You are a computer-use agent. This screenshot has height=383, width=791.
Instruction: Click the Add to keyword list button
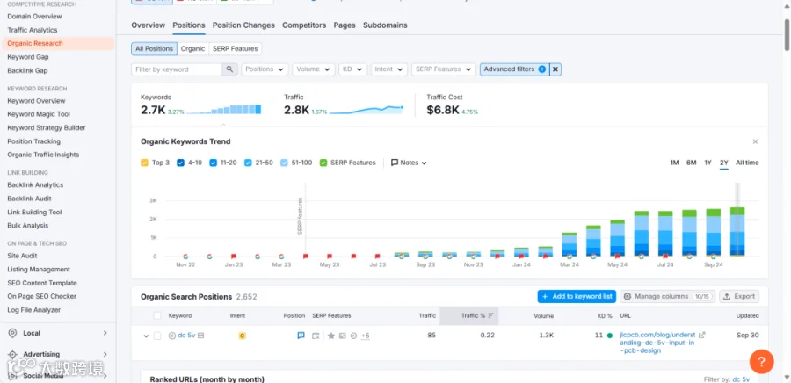click(577, 296)
